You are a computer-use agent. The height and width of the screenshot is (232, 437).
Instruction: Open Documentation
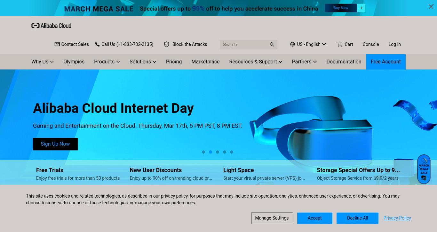click(x=344, y=62)
